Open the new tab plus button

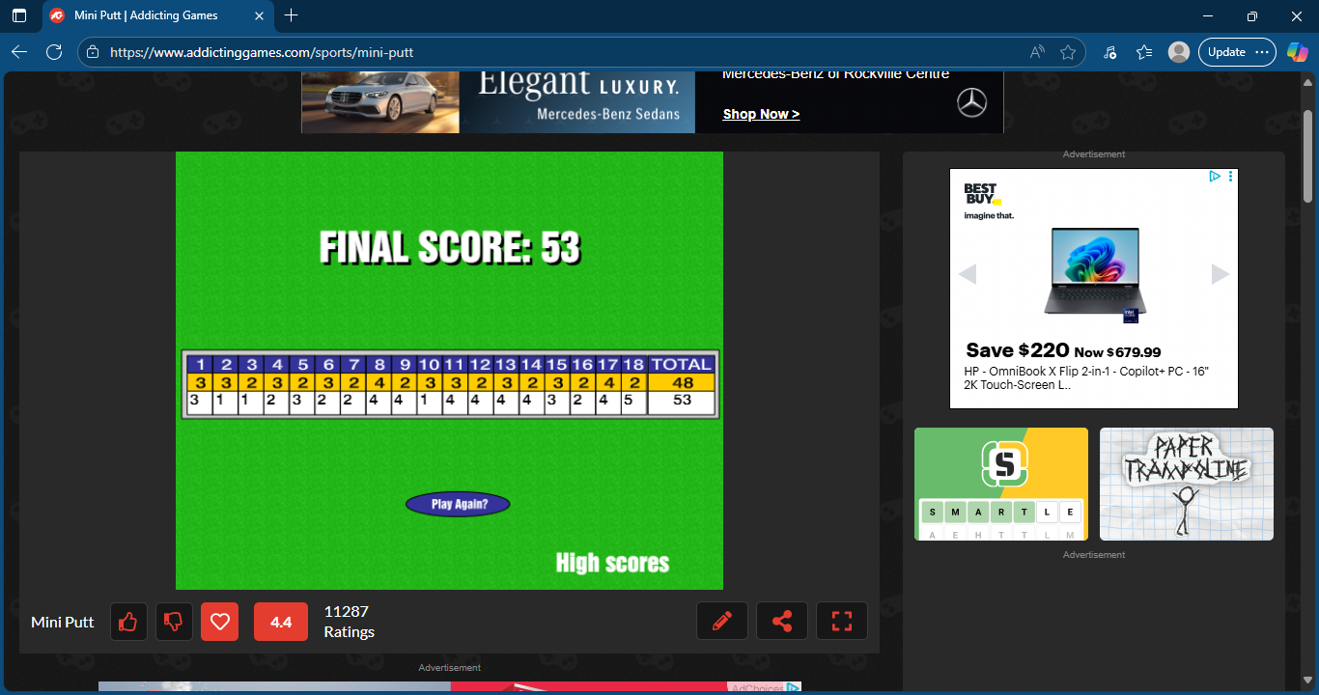292,15
